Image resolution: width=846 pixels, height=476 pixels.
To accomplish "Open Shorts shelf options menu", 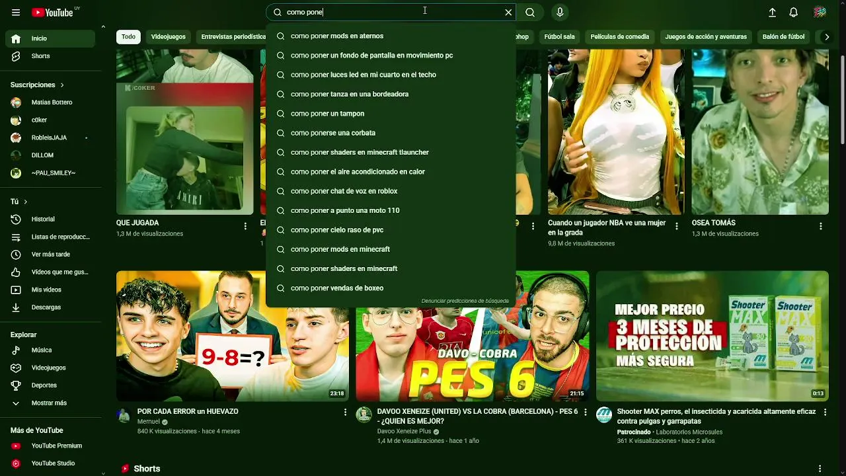I will click(x=820, y=469).
